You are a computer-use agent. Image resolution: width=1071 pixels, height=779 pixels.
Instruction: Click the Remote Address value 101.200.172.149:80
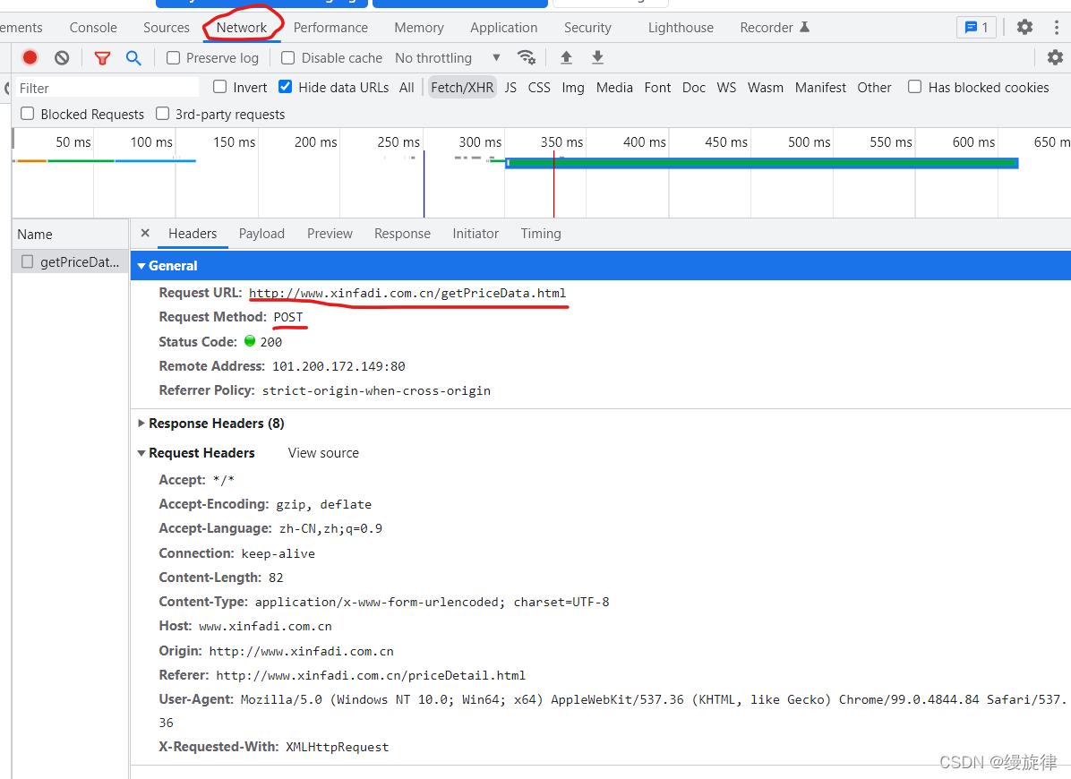coord(338,366)
